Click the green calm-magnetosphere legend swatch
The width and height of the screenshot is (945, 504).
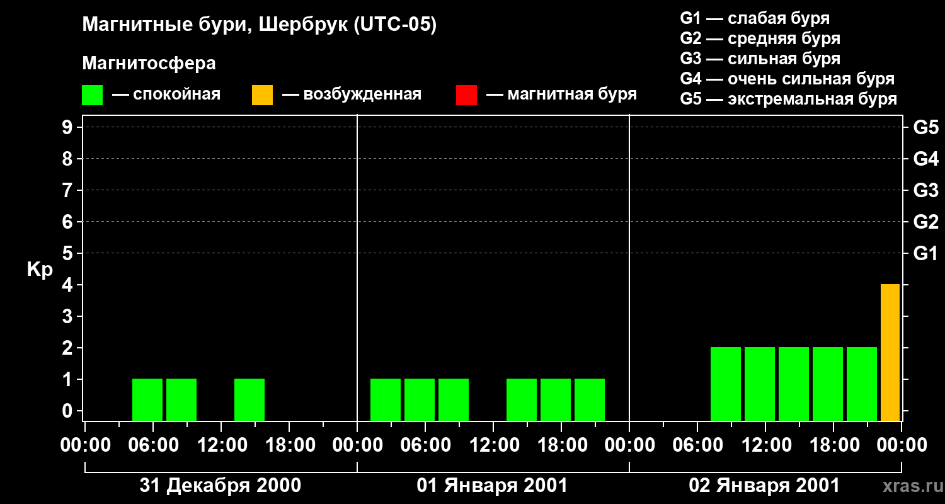pyautogui.click(x=92, y=95)
